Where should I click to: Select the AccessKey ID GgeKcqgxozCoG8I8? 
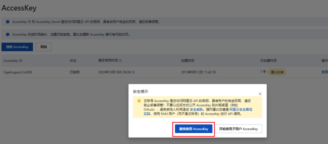(18, 72)
